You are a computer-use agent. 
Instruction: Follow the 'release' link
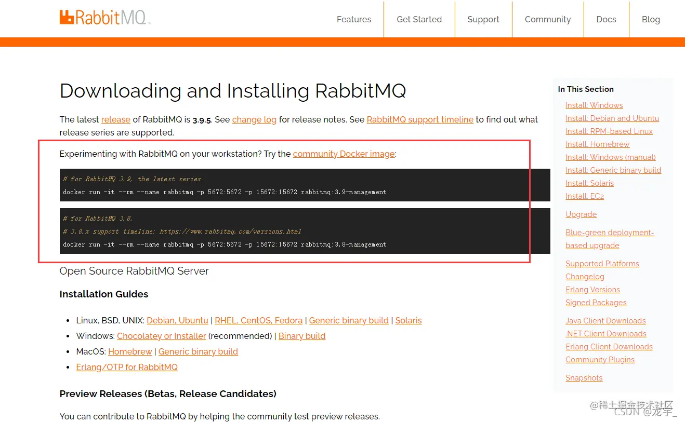[x=116, y=119]
